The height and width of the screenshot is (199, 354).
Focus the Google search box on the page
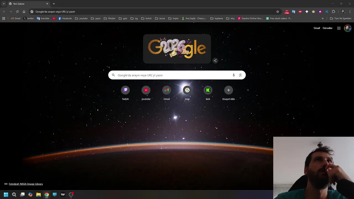[x=177, y=75]
